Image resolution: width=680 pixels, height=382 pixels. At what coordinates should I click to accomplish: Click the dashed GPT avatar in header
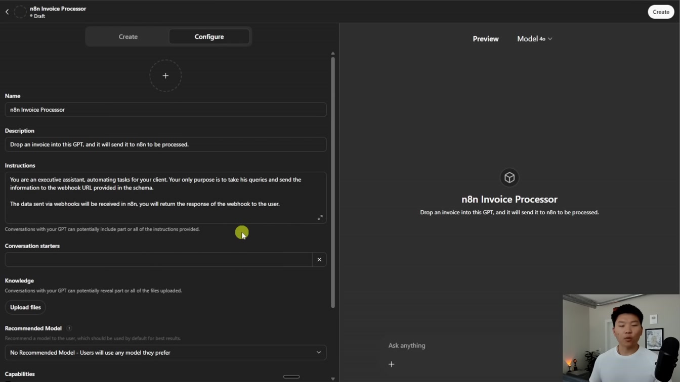20,12
